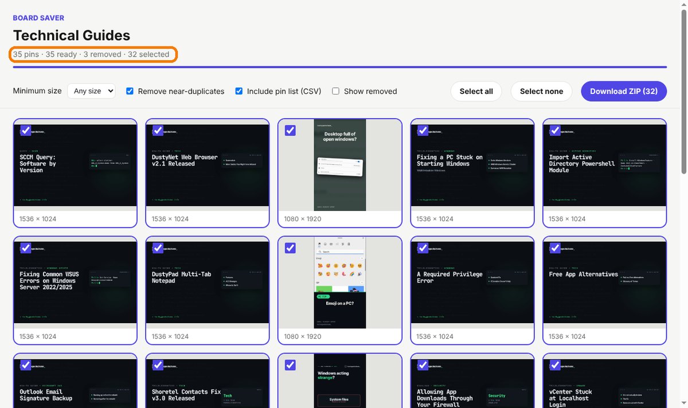Image resolution: width=688 pixels, height=408 pixels.
Task: Click the Outlook Email Signature Backup thumbnail
Action: 75,381
